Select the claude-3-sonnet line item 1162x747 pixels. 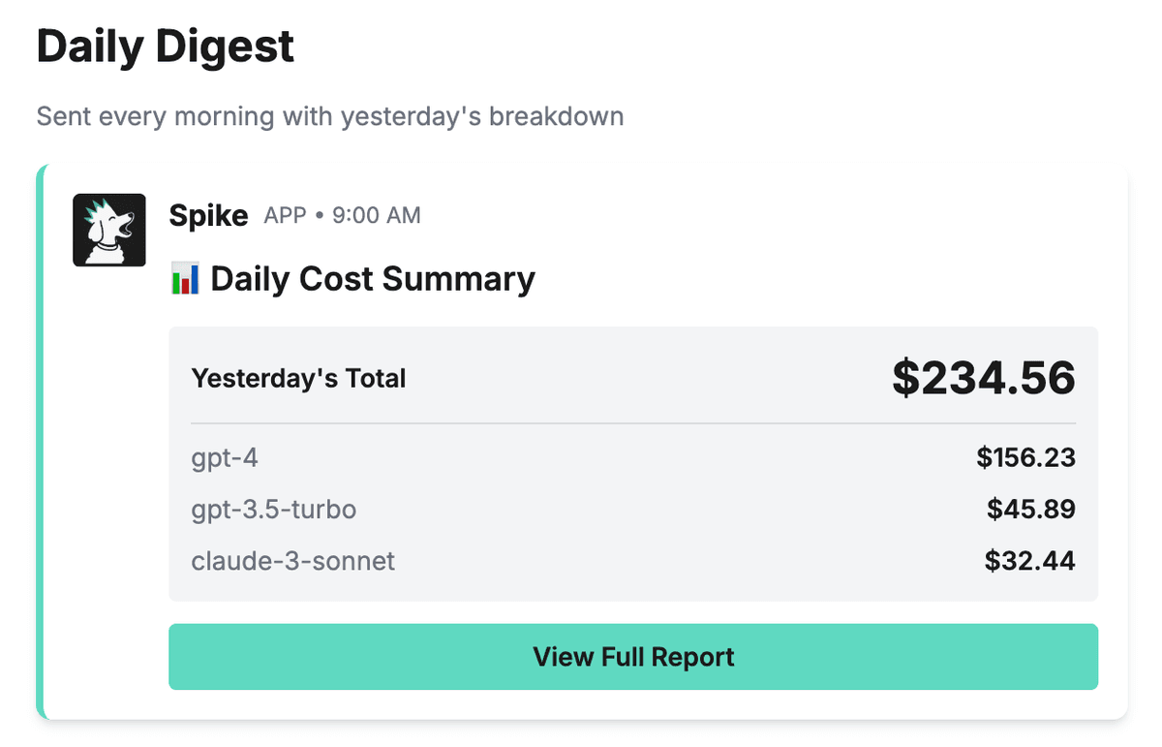(292, 560)
